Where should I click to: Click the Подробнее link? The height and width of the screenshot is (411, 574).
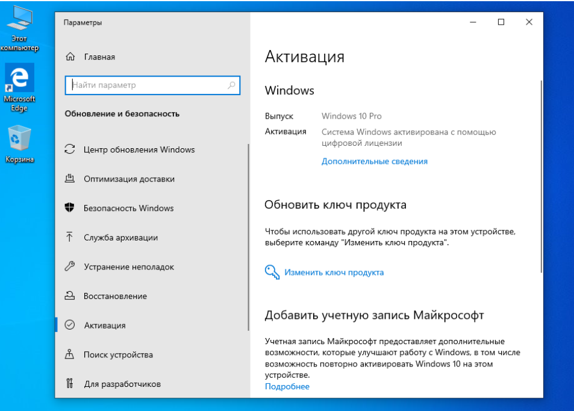(x=287, y=386)
